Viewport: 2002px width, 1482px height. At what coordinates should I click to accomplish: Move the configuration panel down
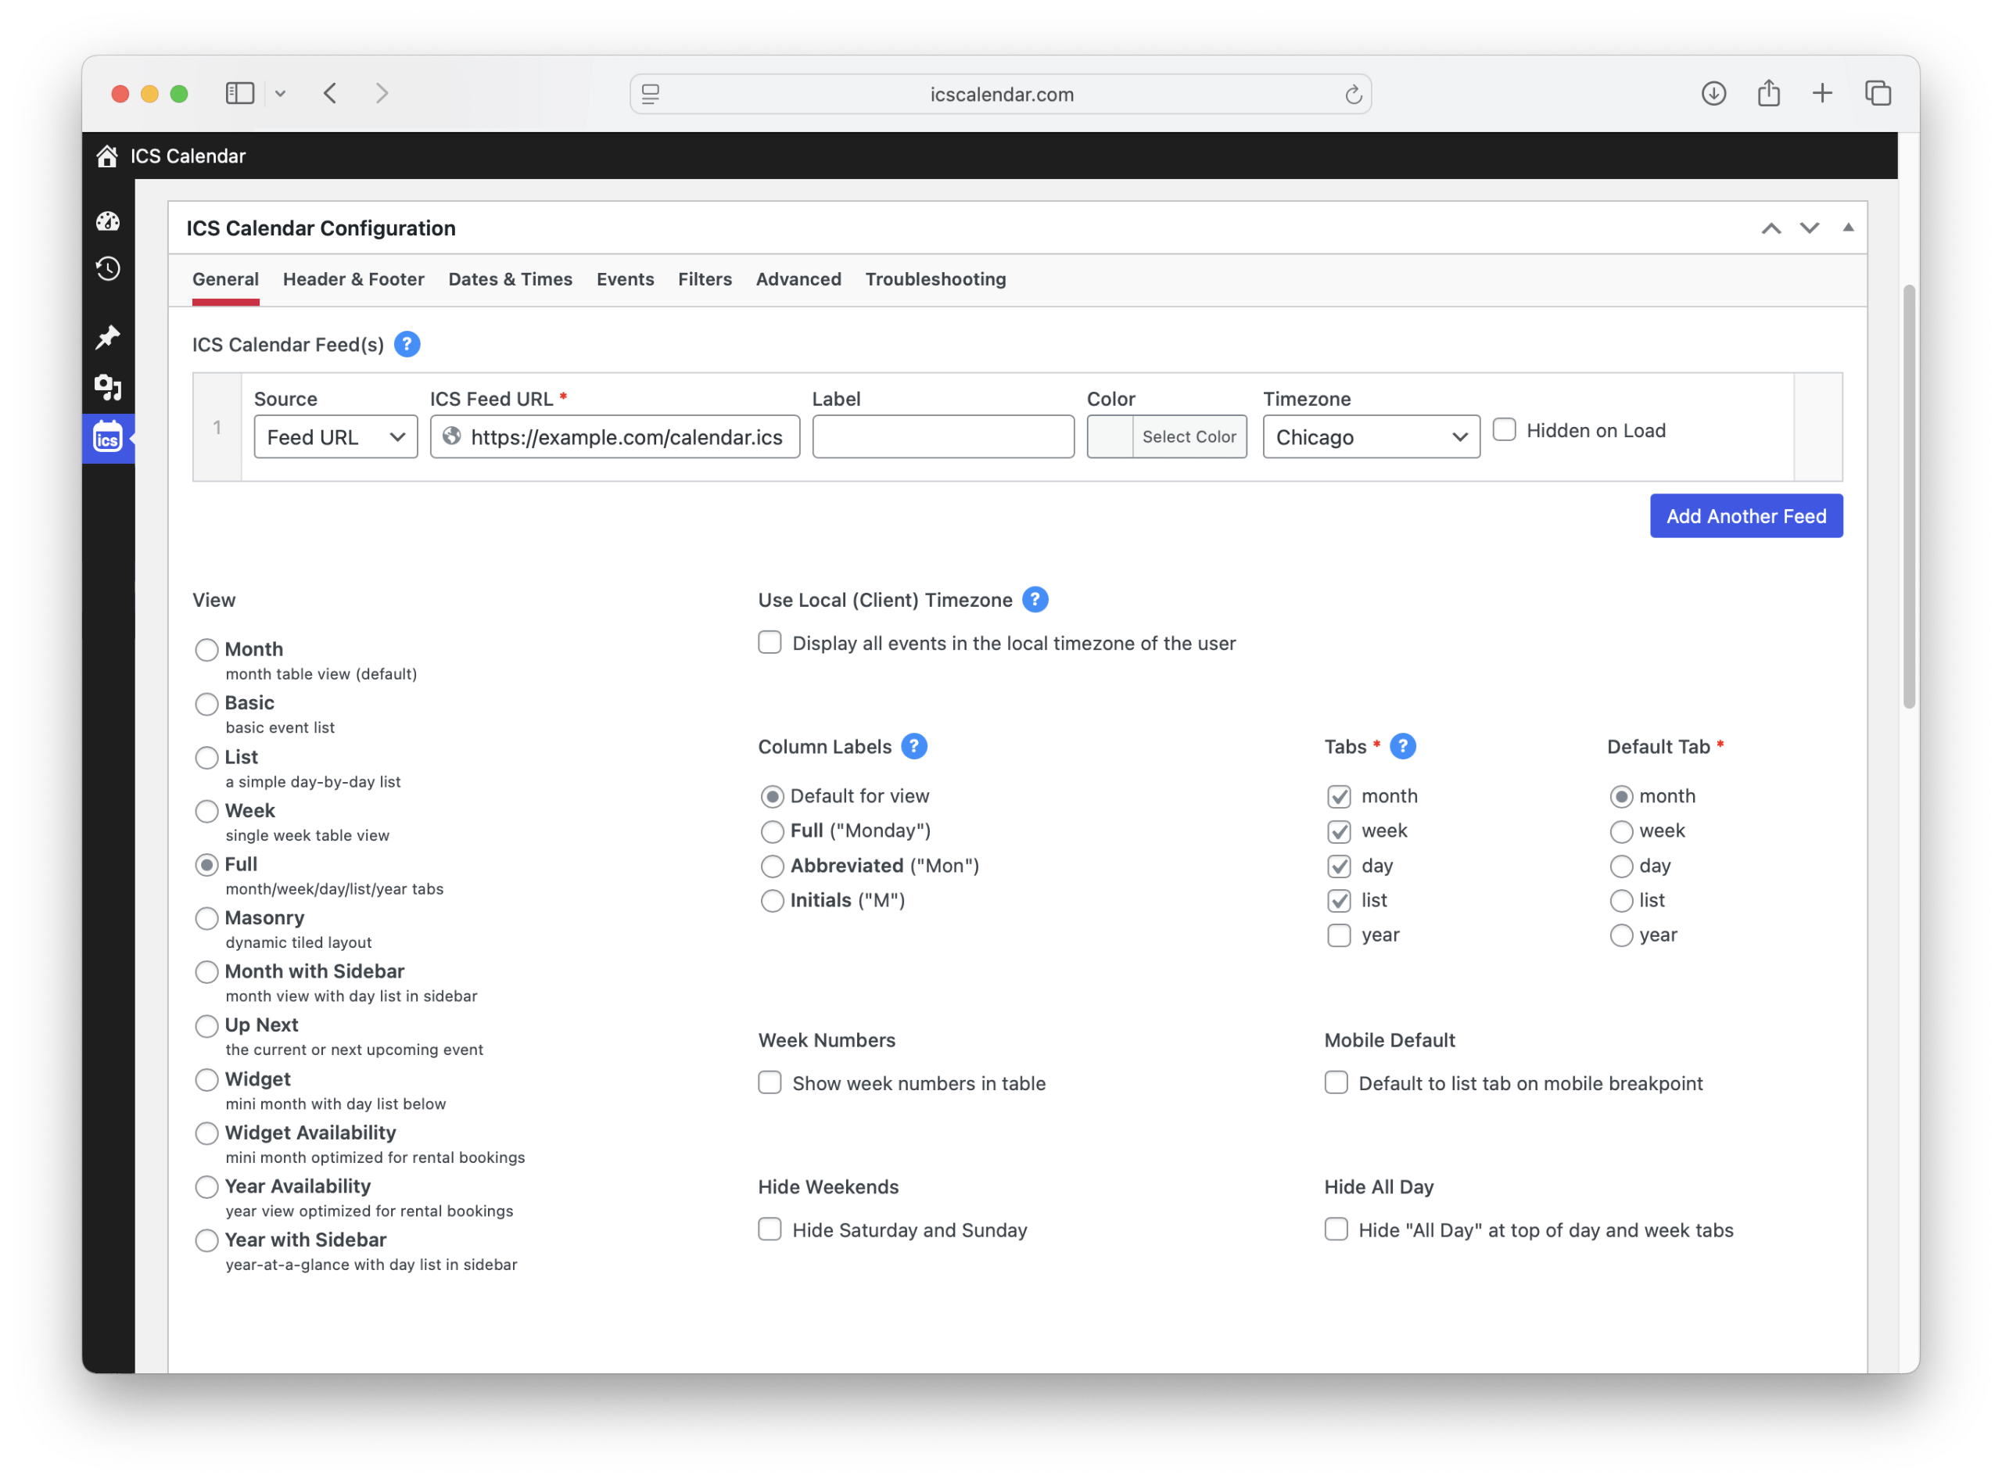[x=1810, y=228]
